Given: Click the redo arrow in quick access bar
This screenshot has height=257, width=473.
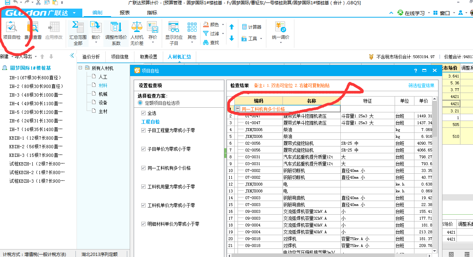Looking at the screenshot, I should (27, 3).
